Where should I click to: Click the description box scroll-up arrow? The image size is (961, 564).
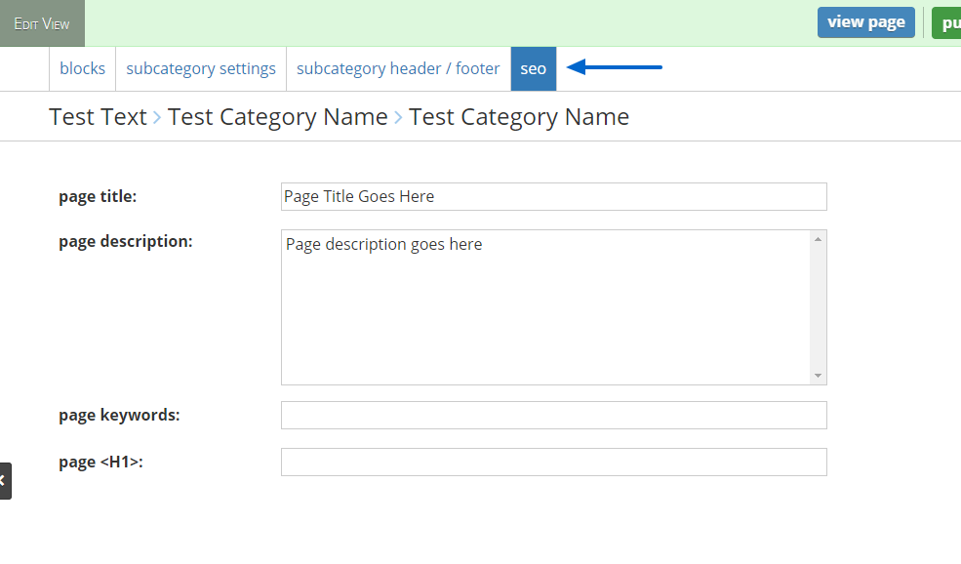818,239
